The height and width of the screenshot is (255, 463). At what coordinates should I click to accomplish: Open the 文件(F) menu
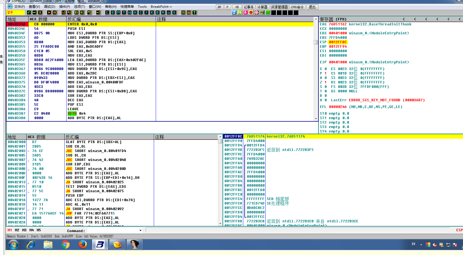pyautogui.click(x=19, y=7)
